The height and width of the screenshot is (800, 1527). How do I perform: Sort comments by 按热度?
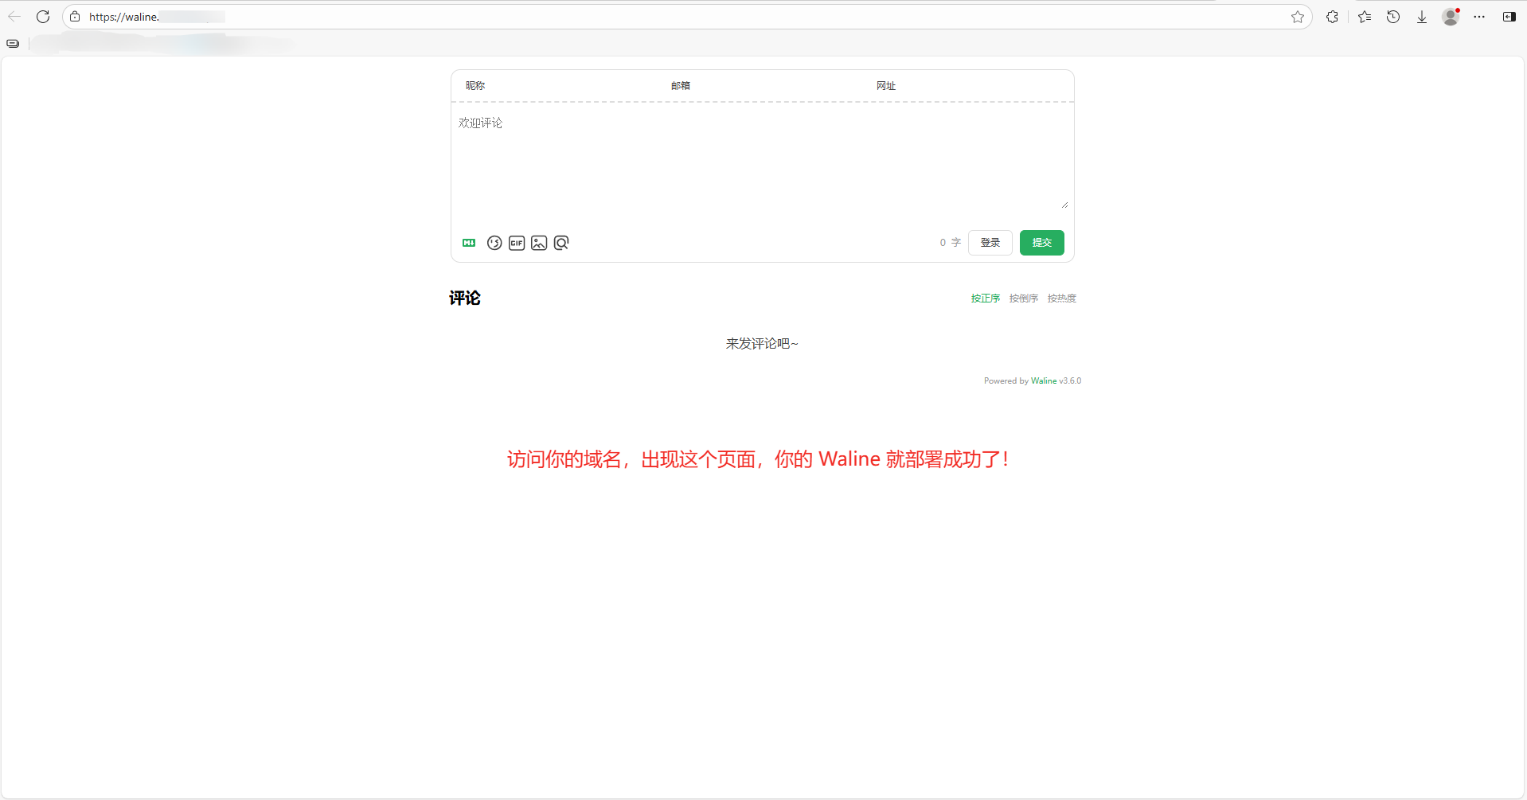1061,299
